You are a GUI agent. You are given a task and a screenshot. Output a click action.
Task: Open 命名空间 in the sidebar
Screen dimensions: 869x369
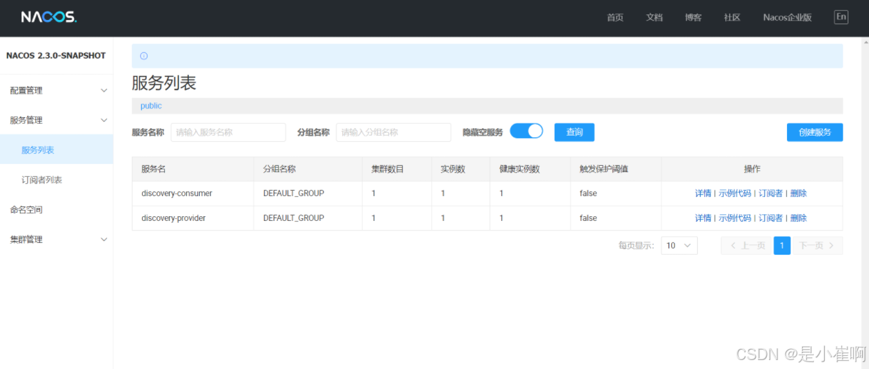click(x=57, y=209)
